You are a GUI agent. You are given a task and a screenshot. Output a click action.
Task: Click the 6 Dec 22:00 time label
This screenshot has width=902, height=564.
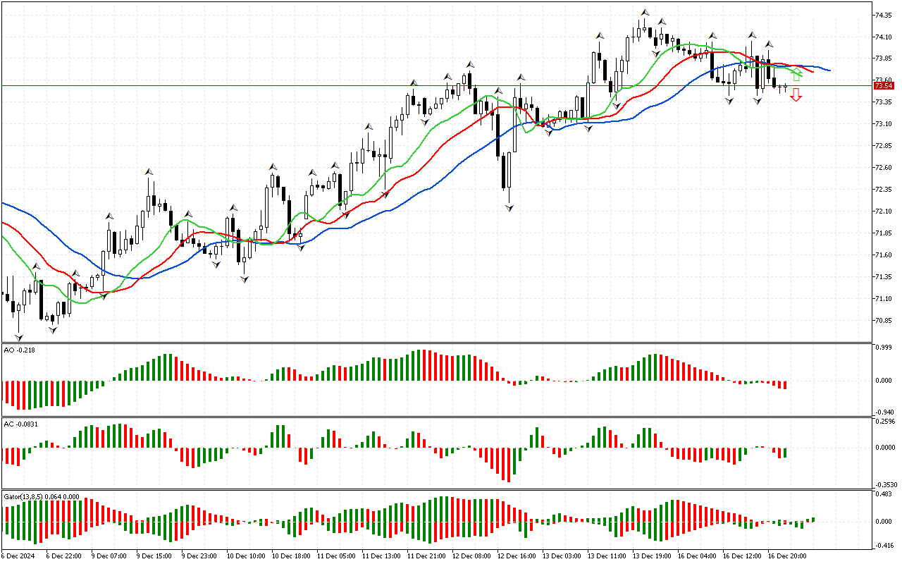click(x=64, y=556)
